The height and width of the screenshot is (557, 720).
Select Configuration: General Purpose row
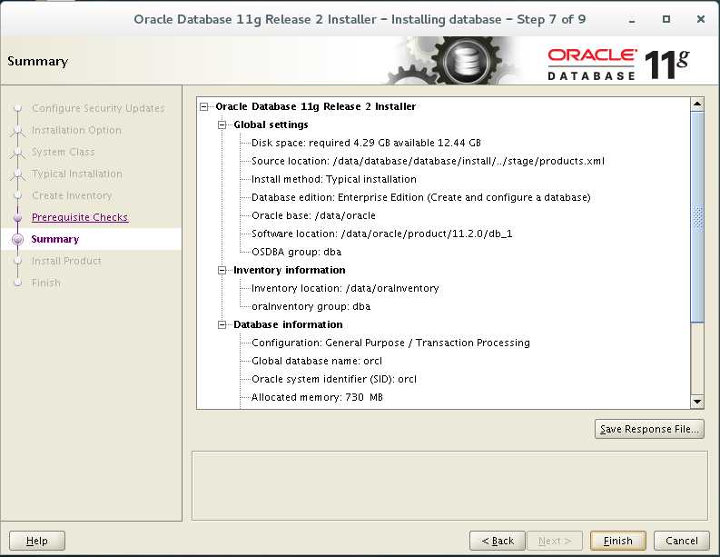390,343
